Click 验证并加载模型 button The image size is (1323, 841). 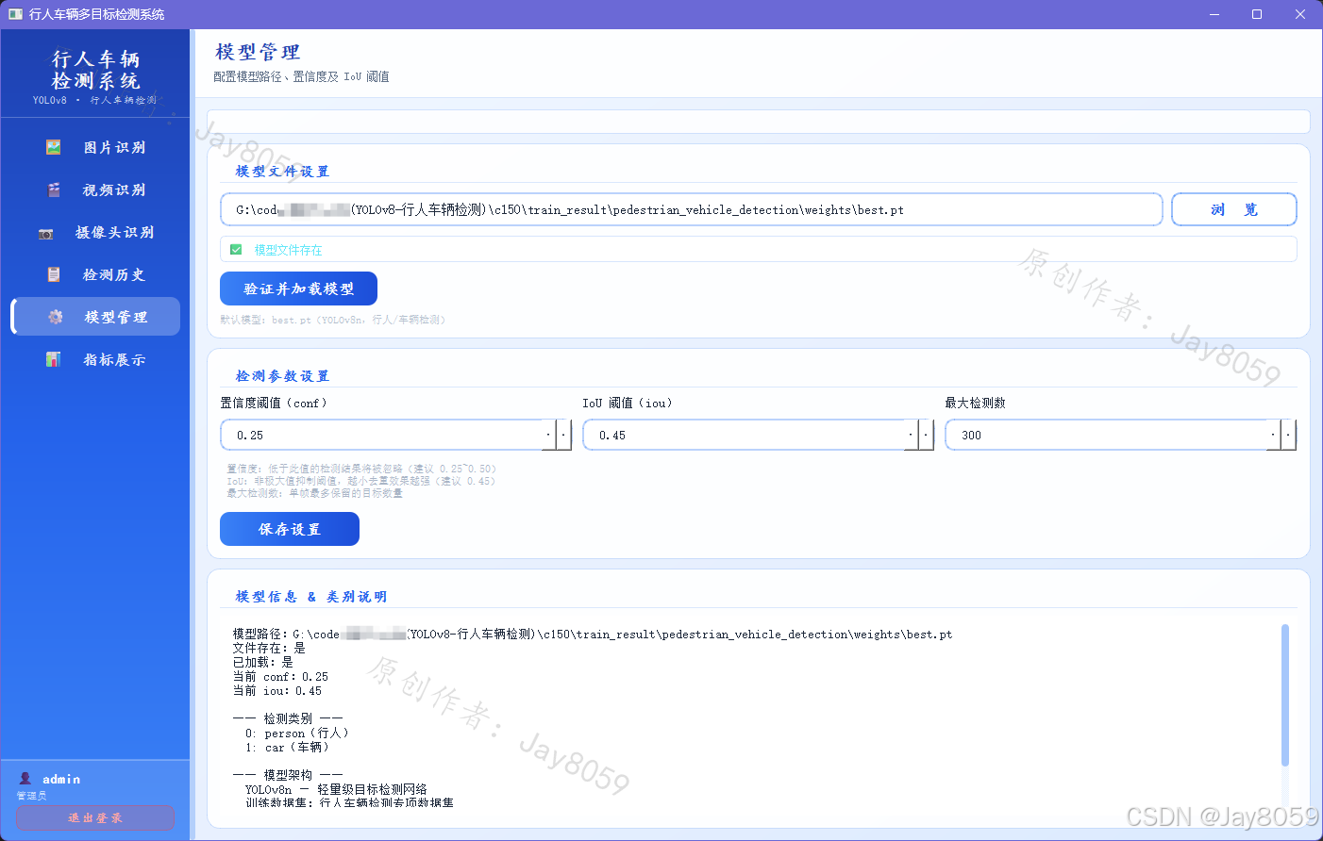tap(298, 289)
